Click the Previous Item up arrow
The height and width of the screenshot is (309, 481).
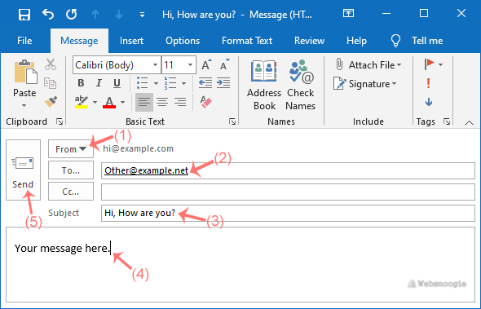pyautogui.click(x=95, y=14)
